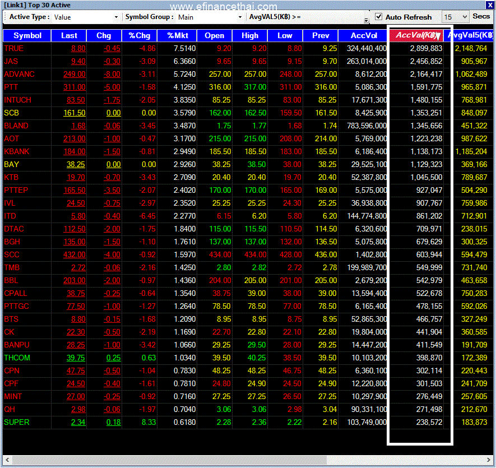Select the BLAND symbol
Screen dimensions: 496x468
click(16, 126)
